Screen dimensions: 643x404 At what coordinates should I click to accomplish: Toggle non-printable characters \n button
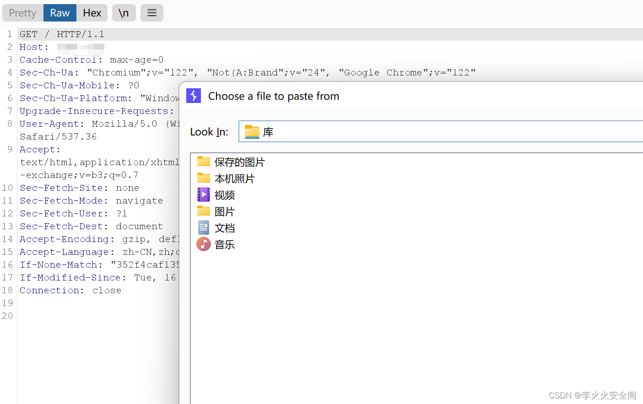[x=124, y=13]
